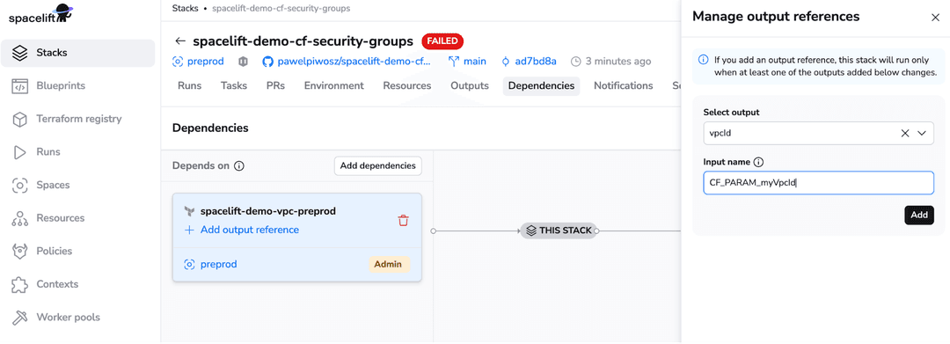Click spacelift-demo-vpc-preprod dependency name
The width and height of the screenshot is (950, 344).
tap(267, 211)
